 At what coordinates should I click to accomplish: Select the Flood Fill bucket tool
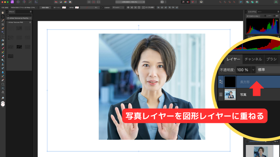[x=3, y=40]
